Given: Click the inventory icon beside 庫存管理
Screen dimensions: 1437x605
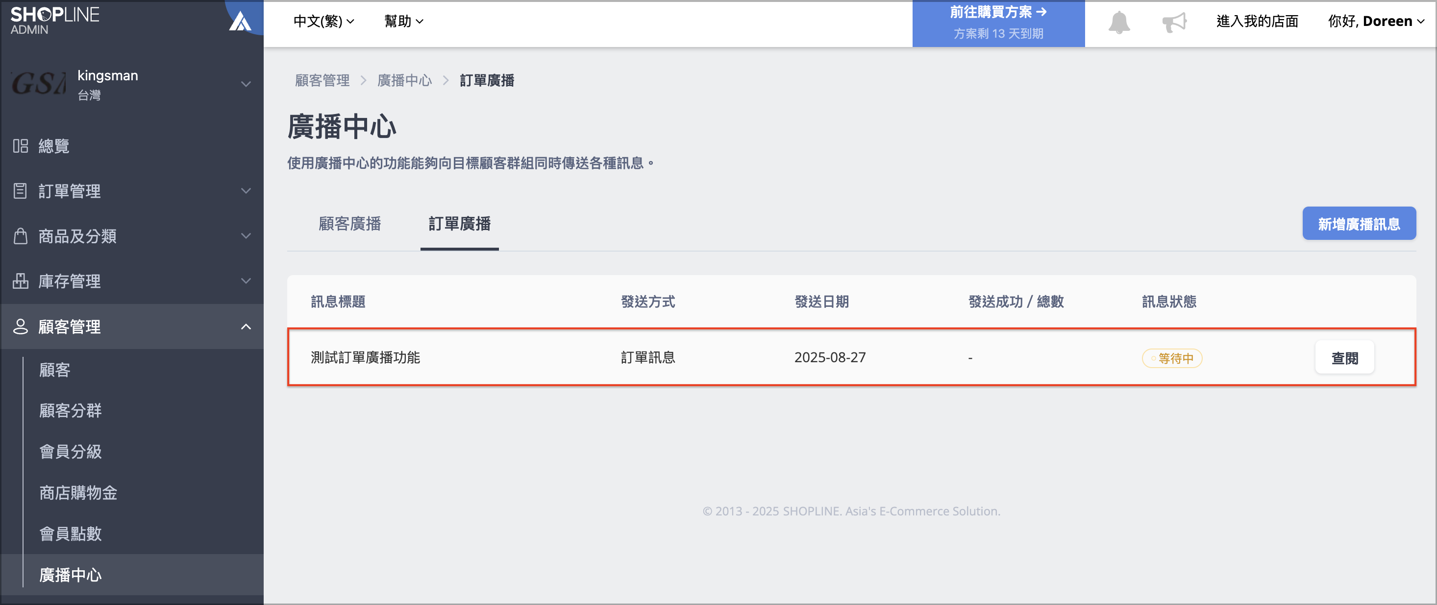Looking at the screenshot, I should pyautogui.click(x=21, y=281).
